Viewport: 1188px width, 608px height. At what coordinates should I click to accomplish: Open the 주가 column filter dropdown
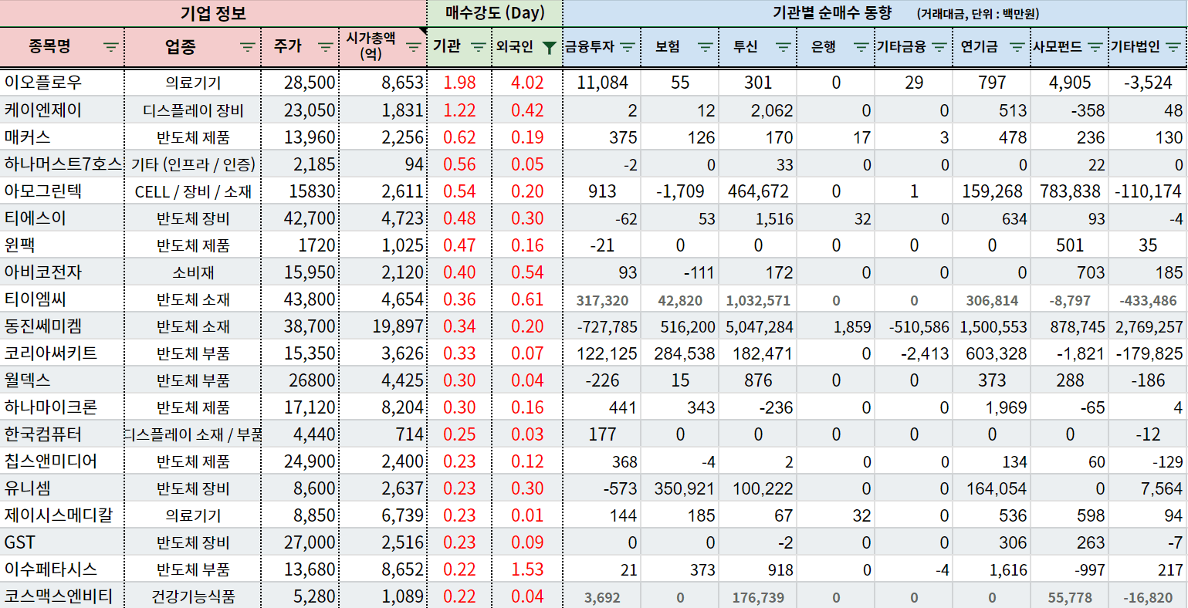[326, 48]
